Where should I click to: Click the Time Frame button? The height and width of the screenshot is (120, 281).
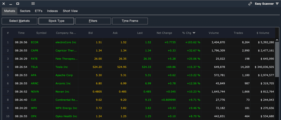coord(130,21)
